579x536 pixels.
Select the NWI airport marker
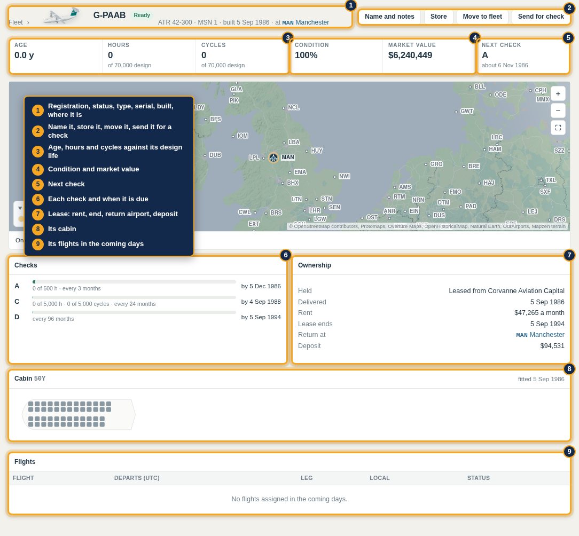334,177
